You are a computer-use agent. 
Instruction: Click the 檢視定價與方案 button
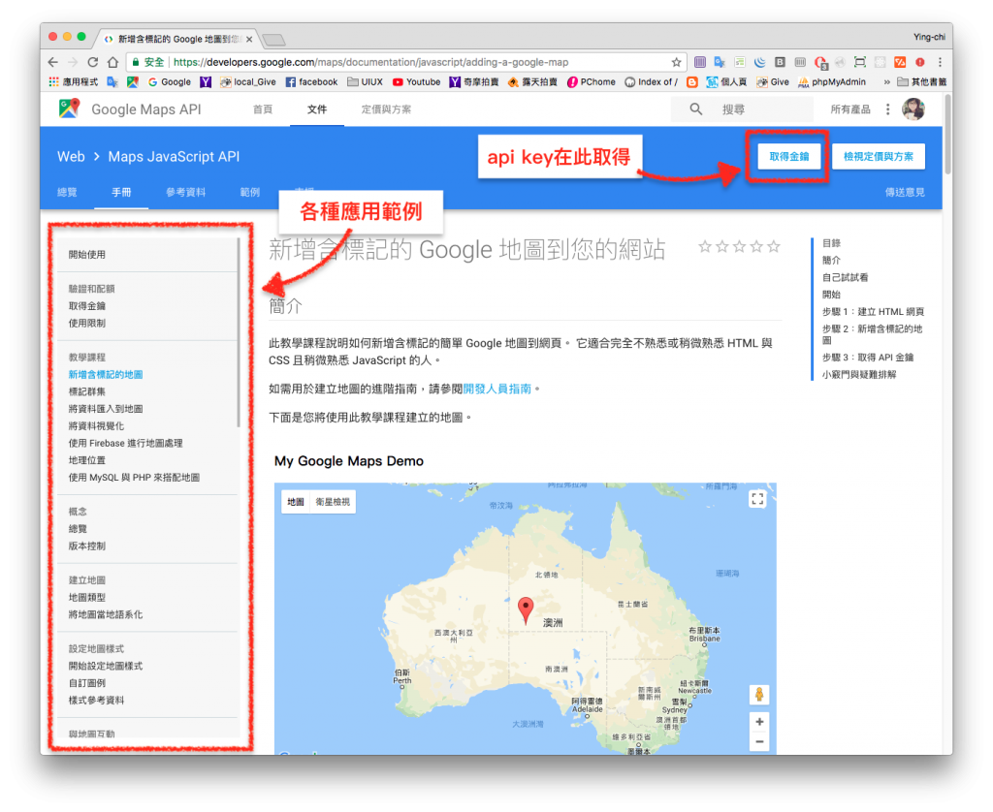(x=879, y=156)
